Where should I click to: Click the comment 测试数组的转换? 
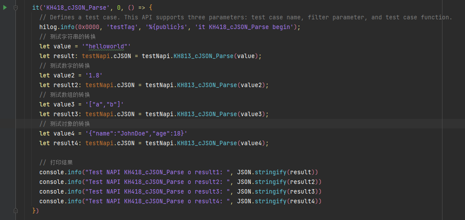(x=64, y=95)
